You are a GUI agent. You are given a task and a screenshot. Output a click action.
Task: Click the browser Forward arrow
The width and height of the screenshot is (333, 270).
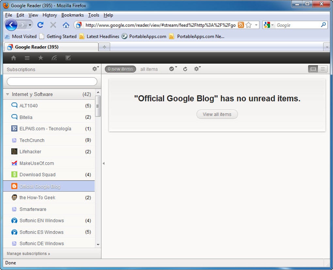point(23,25)
